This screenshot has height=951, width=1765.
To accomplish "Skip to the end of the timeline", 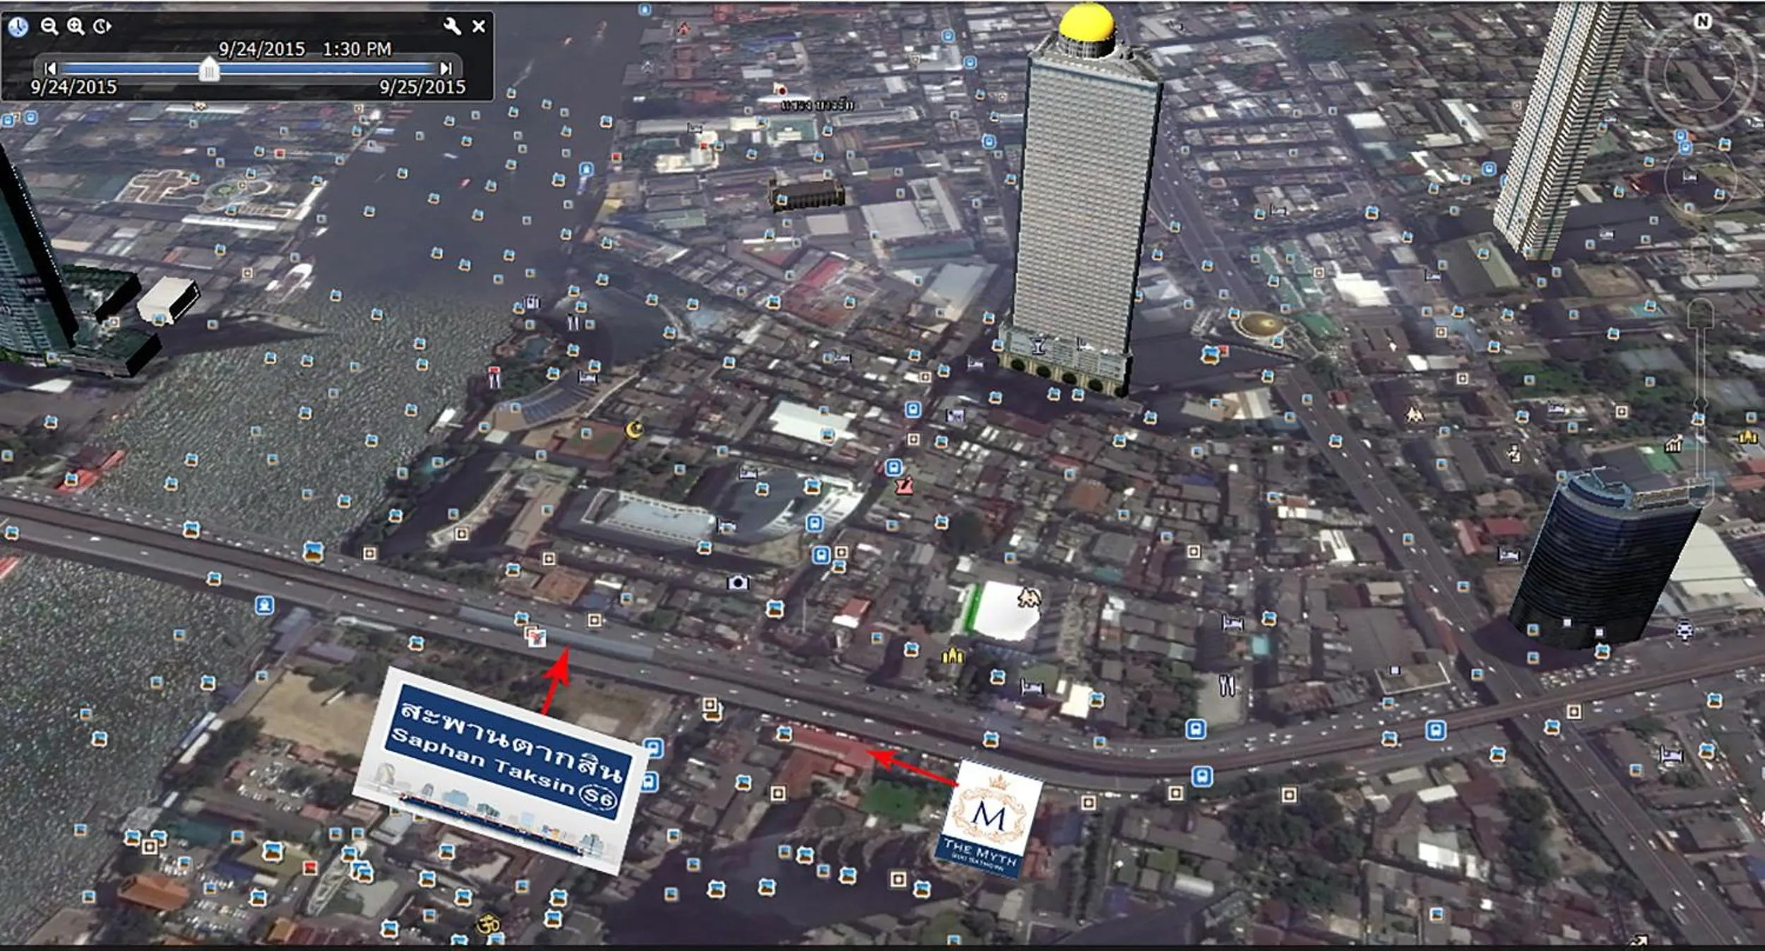I will 445,69.
